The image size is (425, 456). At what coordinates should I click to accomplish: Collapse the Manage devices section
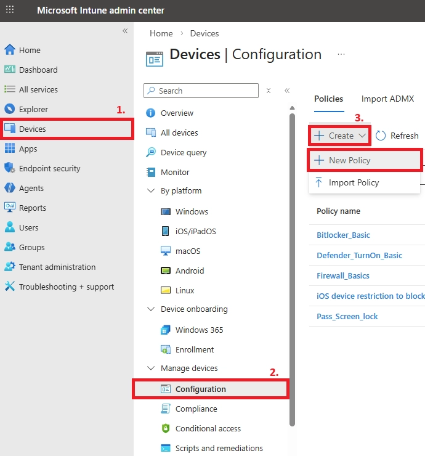tap(151, 368)
